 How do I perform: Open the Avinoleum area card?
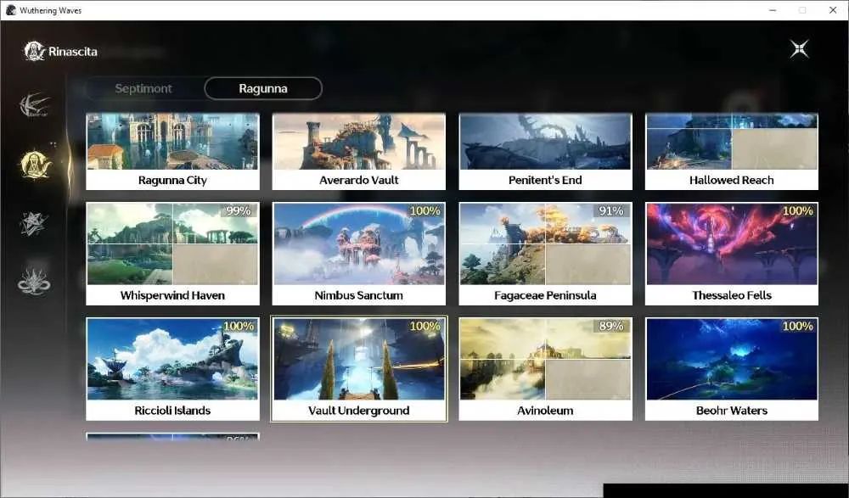pyautogui.click(x=545, y=369)
